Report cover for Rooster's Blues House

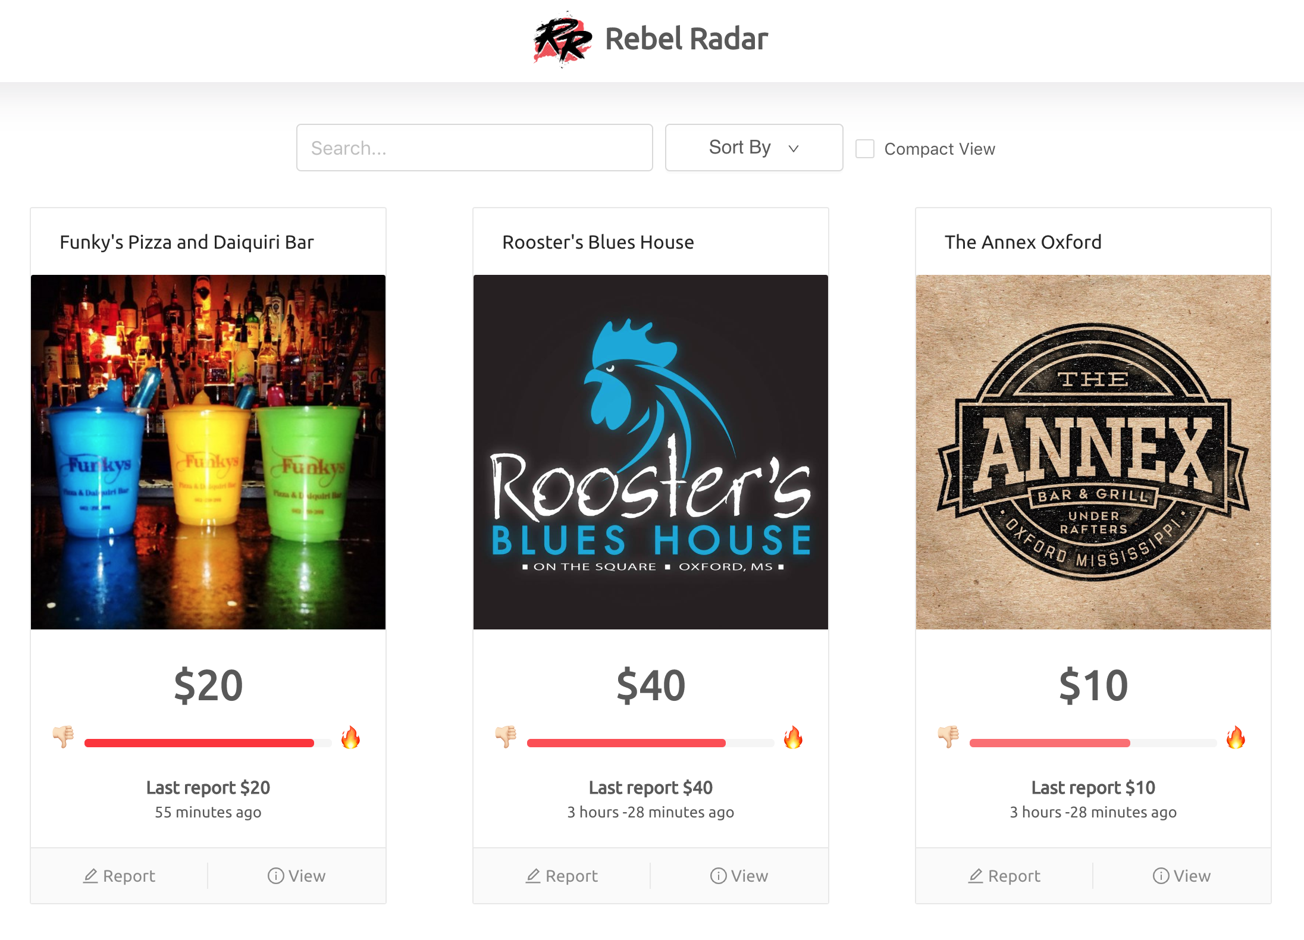pos(562,876)
